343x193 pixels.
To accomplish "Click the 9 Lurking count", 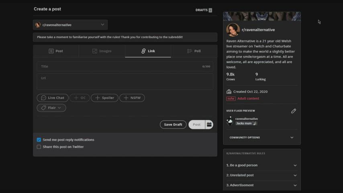I will tap(261, 76).
